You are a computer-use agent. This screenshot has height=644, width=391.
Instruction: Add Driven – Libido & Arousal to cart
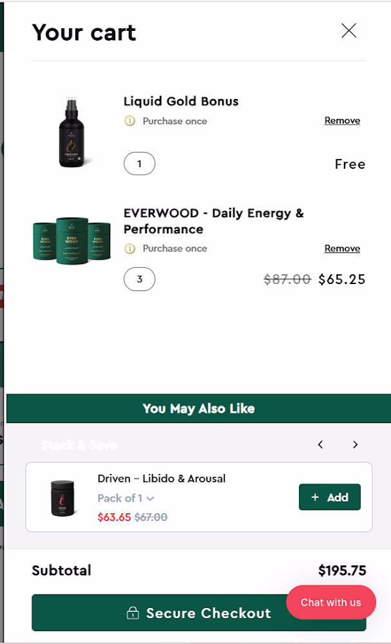pos(329,497)
